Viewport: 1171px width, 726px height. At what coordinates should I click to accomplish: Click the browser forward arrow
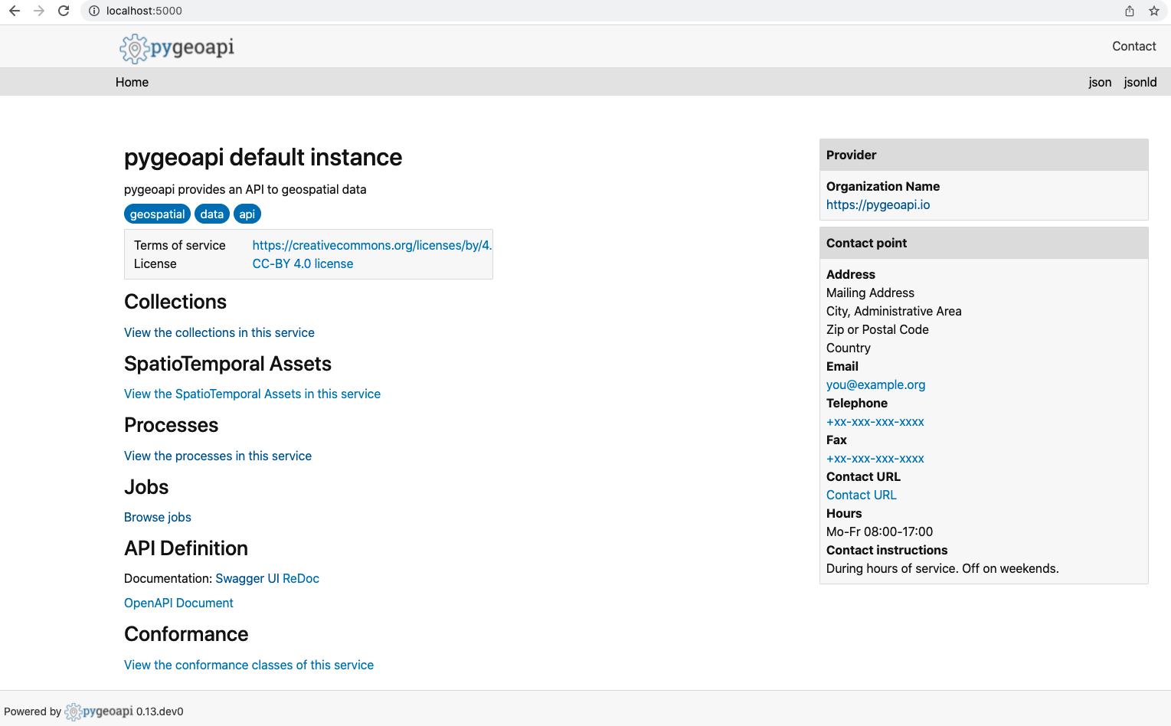39,11
